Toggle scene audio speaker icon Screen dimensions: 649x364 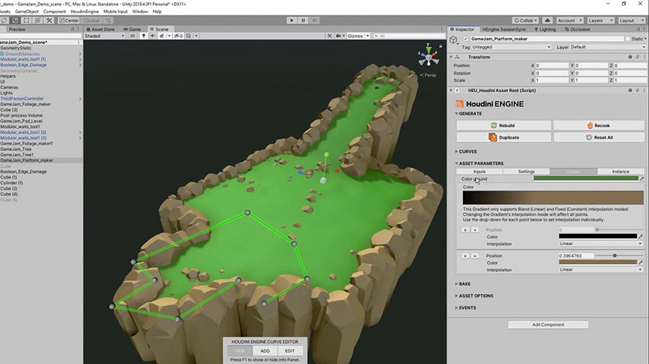153,36
